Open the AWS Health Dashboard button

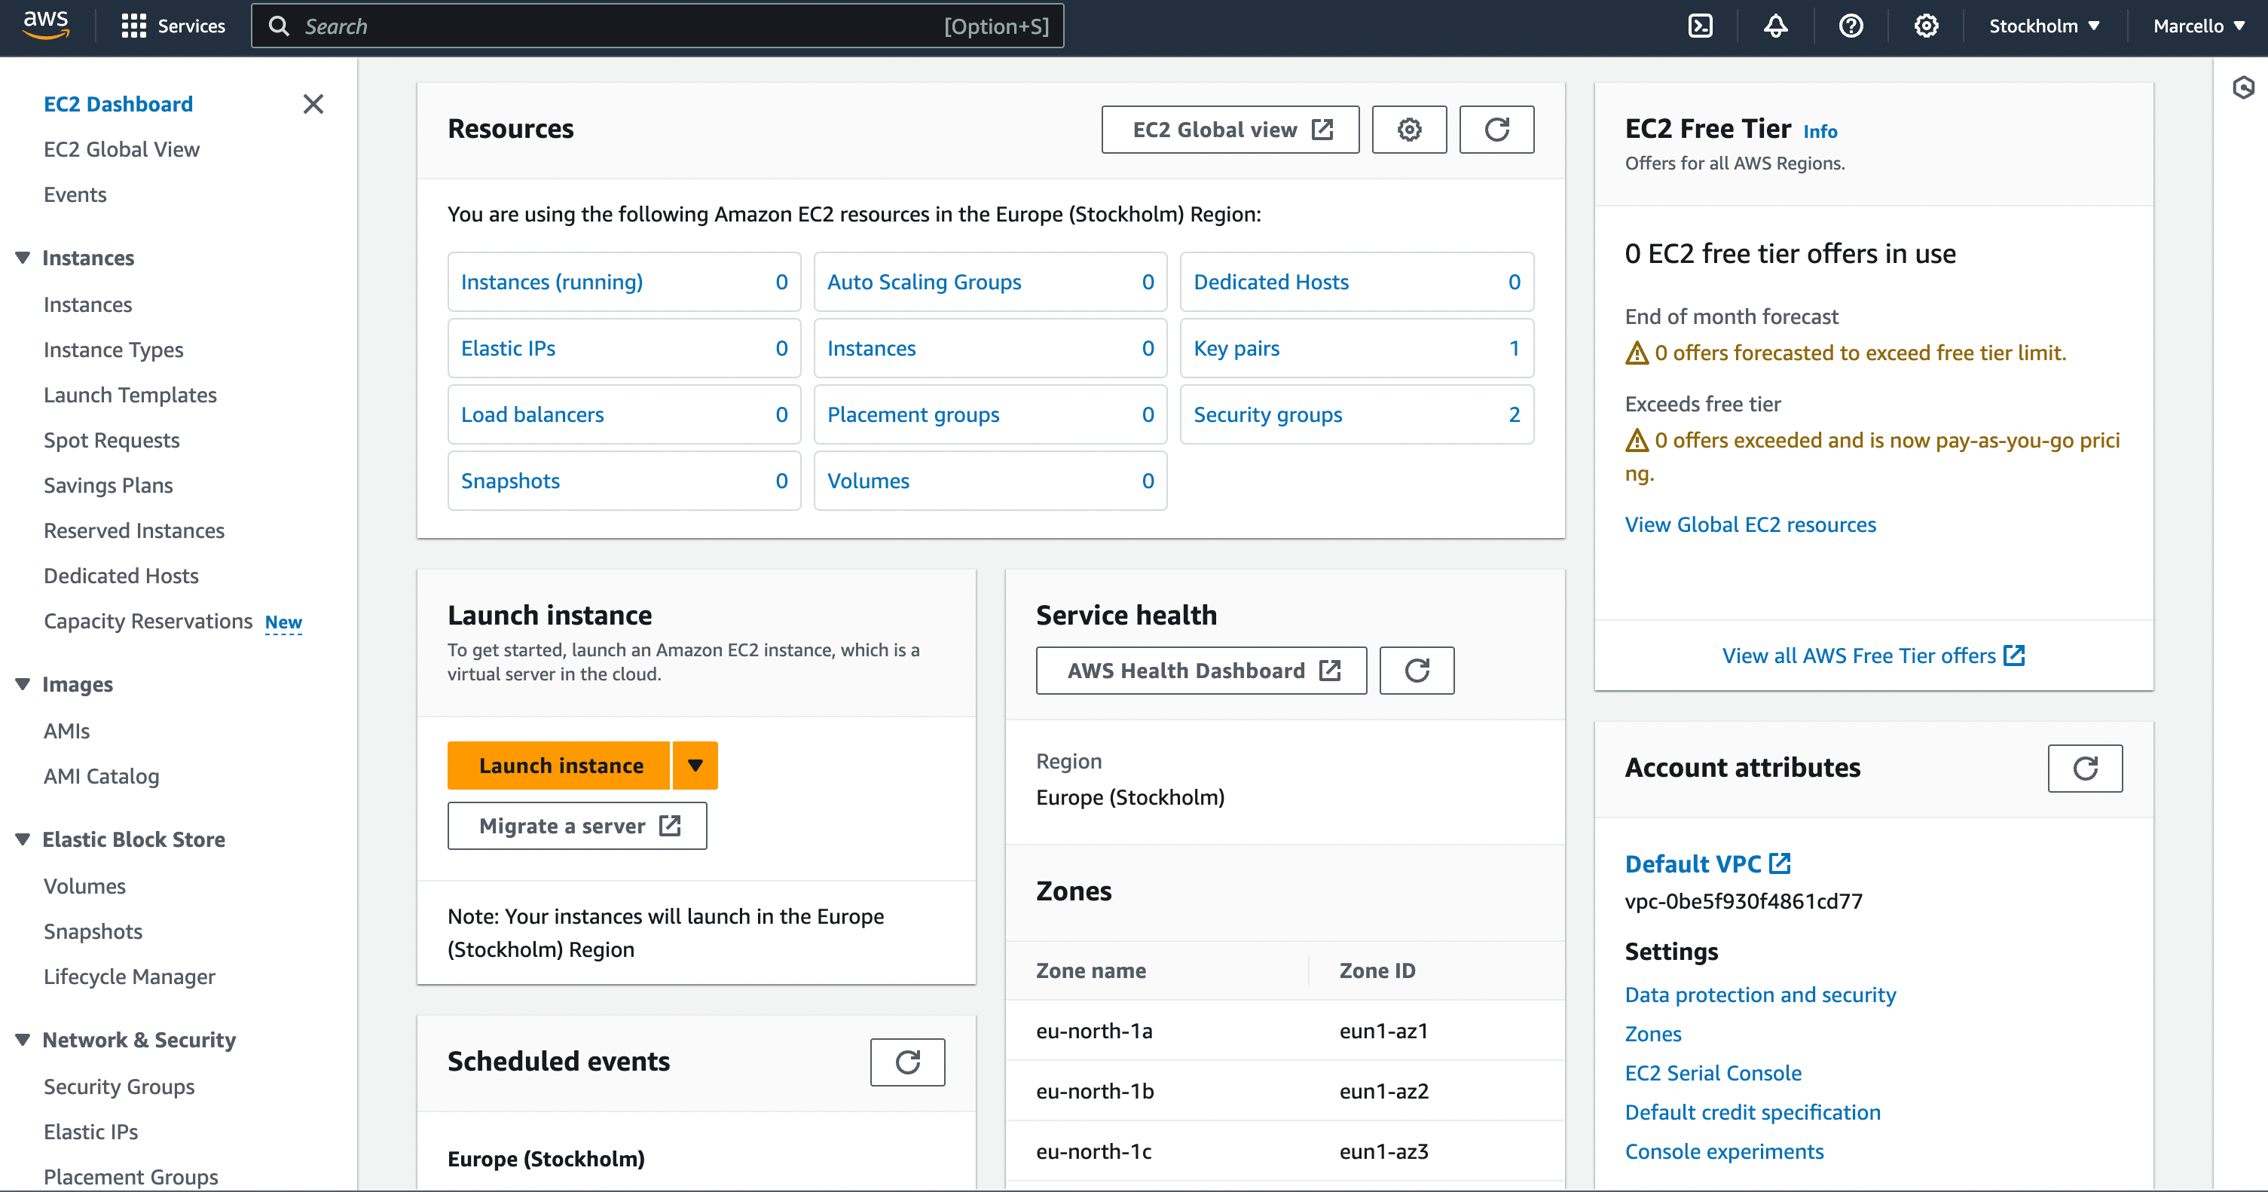pyautogui.click(x=1201, y=671)
